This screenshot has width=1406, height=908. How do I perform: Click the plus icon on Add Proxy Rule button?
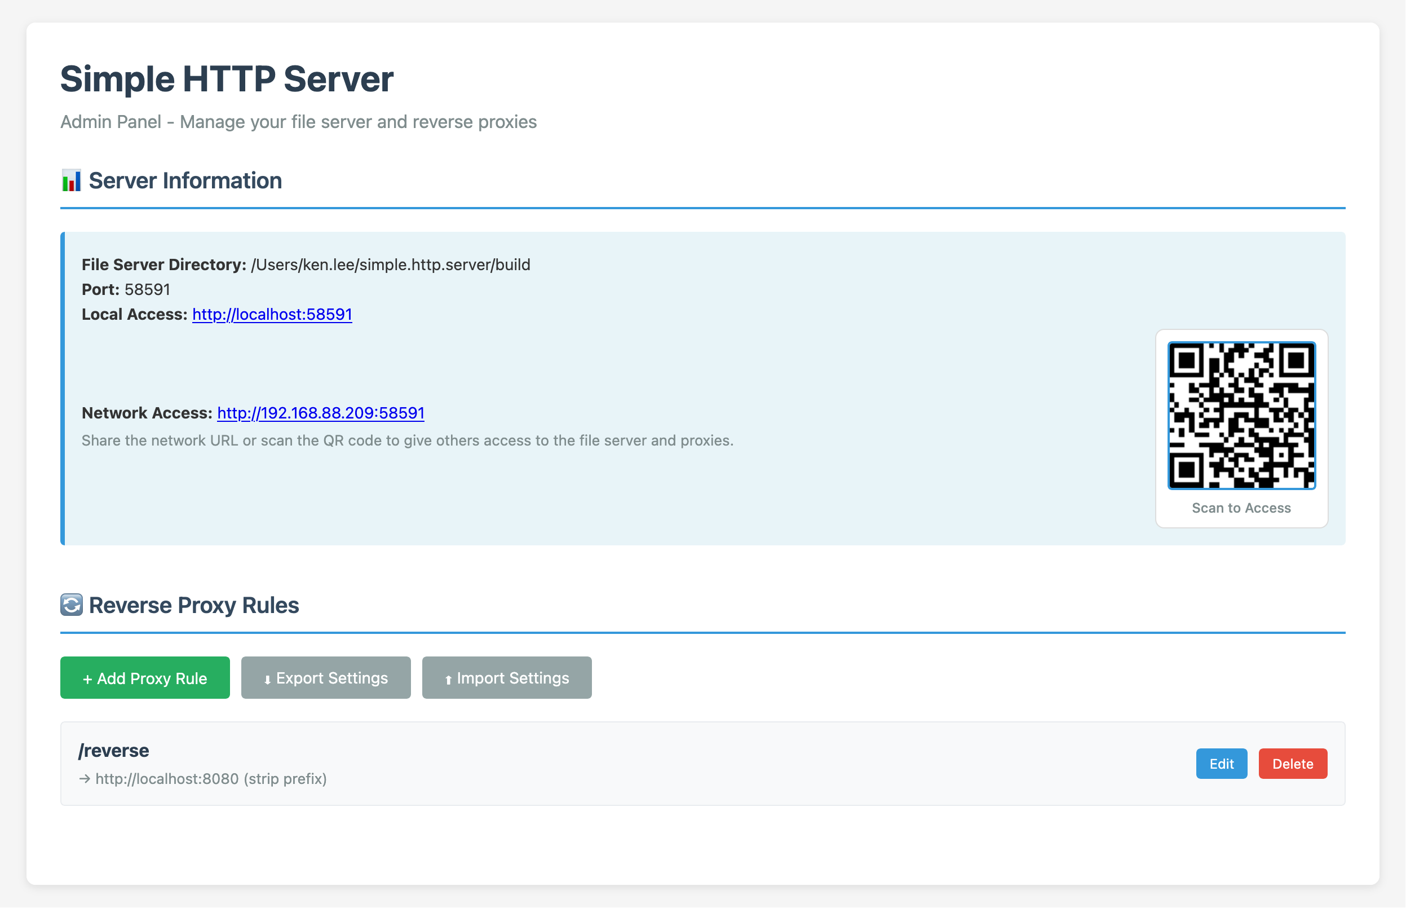click(x=89, y=677)
